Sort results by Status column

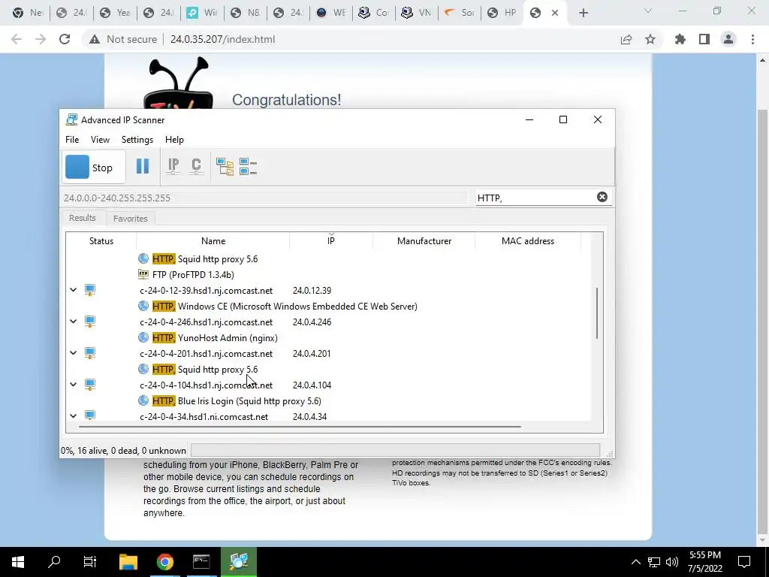101,241
